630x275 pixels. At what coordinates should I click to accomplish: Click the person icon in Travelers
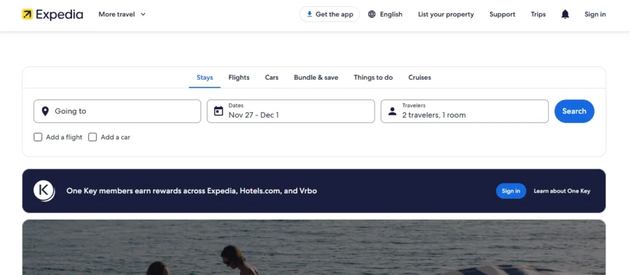(x=393, y=112)
